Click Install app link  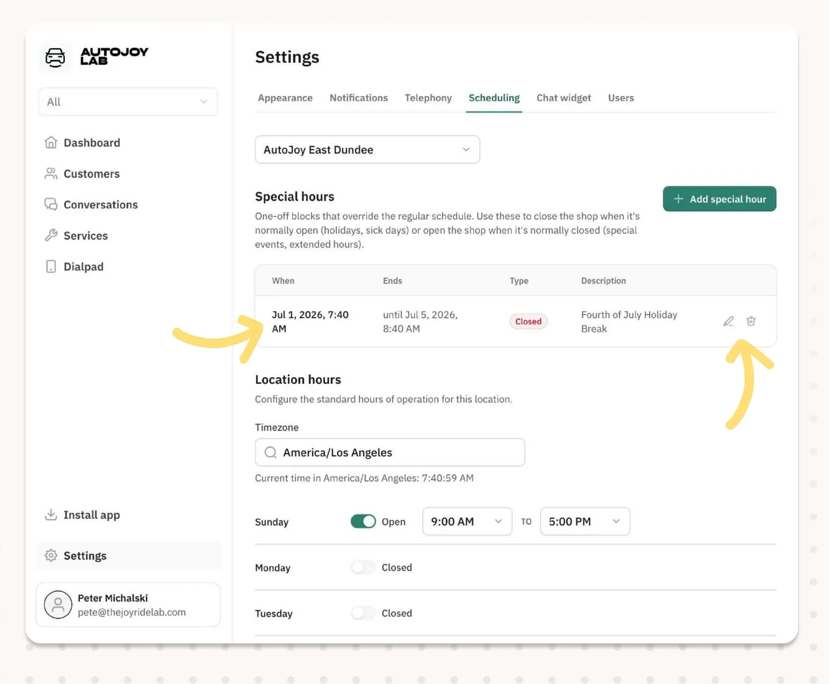92,515
